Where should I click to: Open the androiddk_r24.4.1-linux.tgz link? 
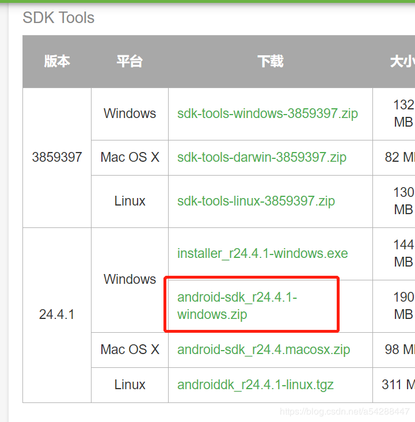click(255, 385)
